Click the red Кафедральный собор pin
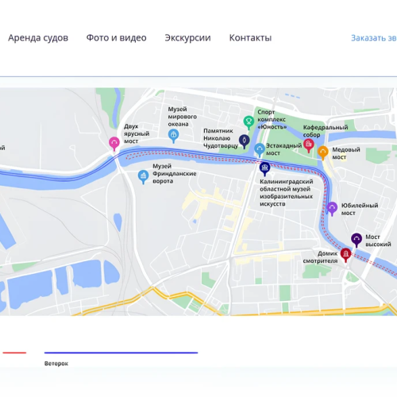The width and height of the screenshot is (397, 397). (309, 145)
